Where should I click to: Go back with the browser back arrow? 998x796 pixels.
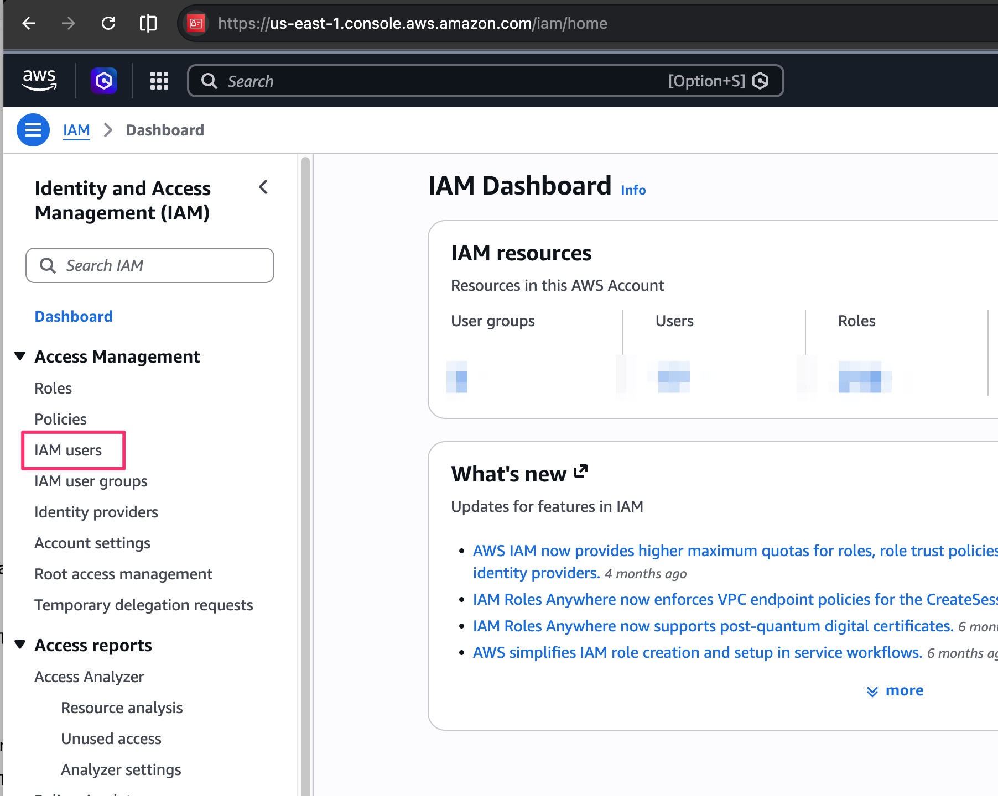click(x=29, y=23)
